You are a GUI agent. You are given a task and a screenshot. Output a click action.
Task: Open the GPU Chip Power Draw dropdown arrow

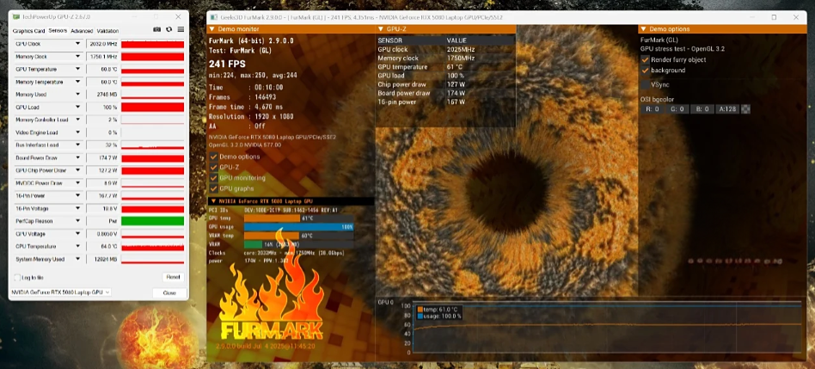78,170
